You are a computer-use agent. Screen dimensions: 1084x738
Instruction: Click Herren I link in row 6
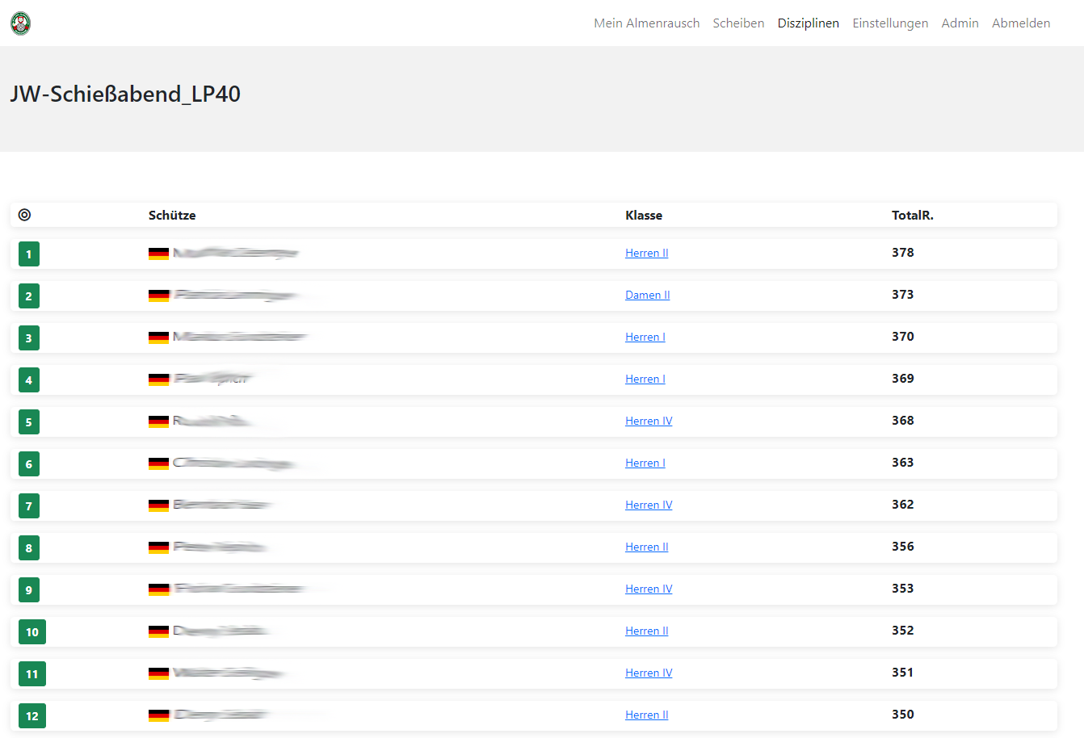click(645, 463)
